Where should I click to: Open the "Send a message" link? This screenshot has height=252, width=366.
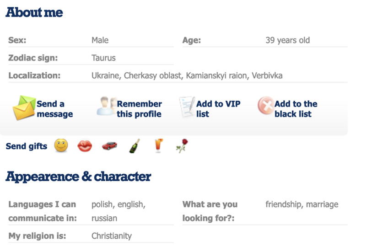tap(55, 109)
